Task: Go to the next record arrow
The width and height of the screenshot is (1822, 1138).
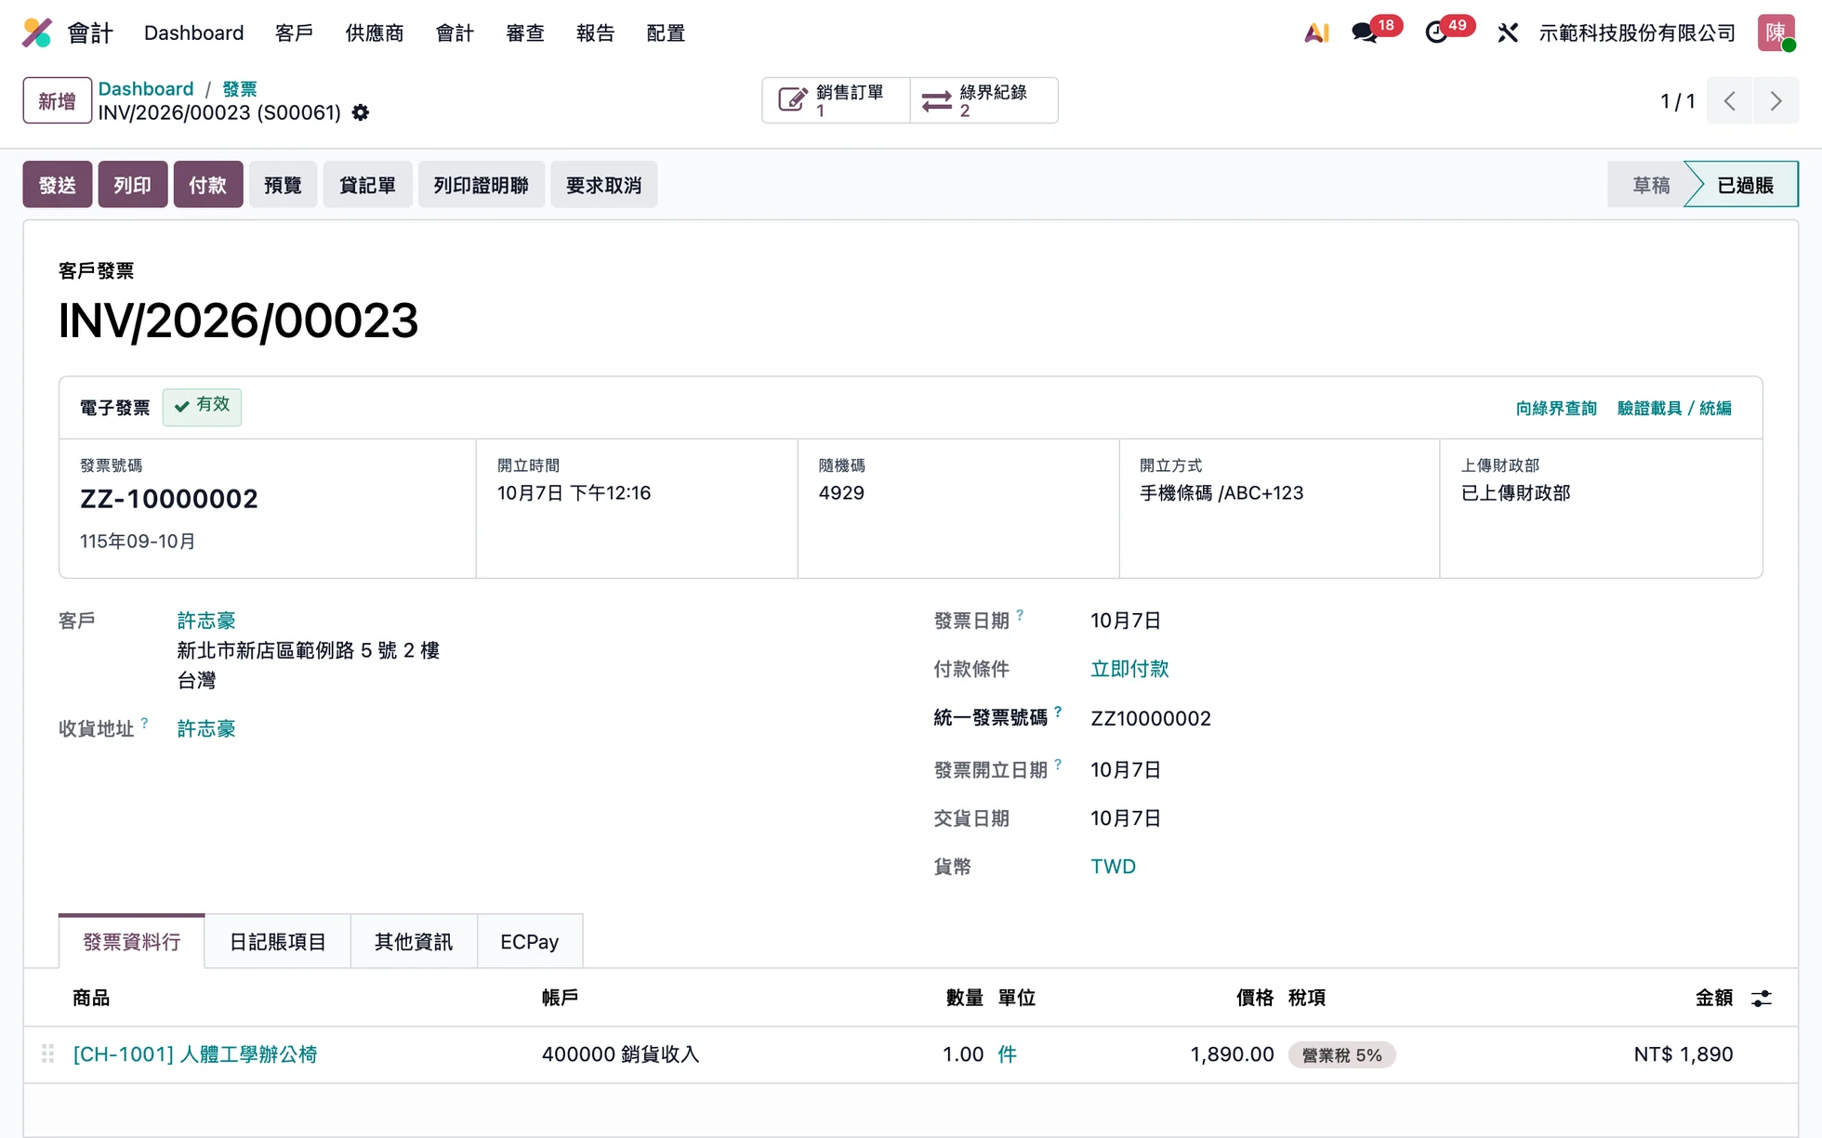Action: (1776, 100)
